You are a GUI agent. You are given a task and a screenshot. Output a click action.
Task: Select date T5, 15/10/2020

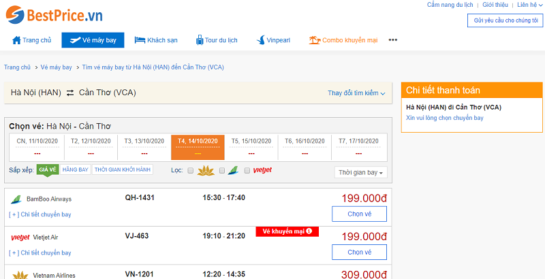251,147
